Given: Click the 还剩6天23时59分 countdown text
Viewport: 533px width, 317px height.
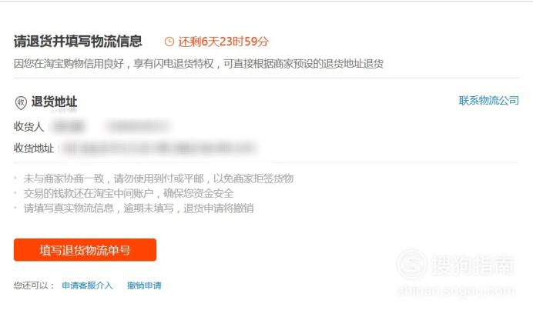Looking at the screenshot, I should point(223,42).
